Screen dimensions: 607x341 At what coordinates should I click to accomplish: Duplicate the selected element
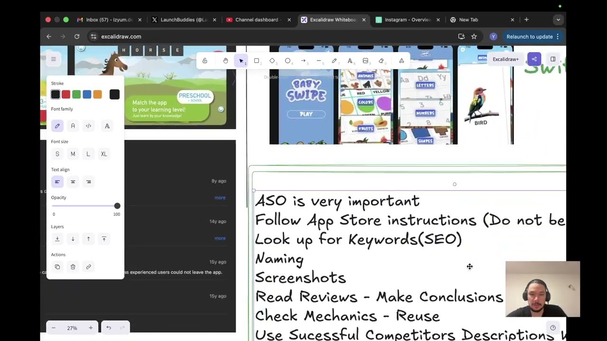pyautogui.click(x=57, y=267)
